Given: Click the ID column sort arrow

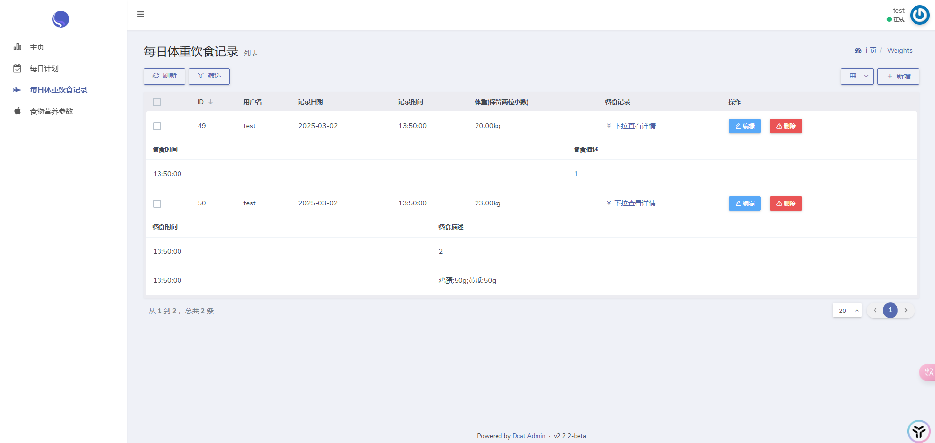Looking at the screenshot, I should point(211,102).
